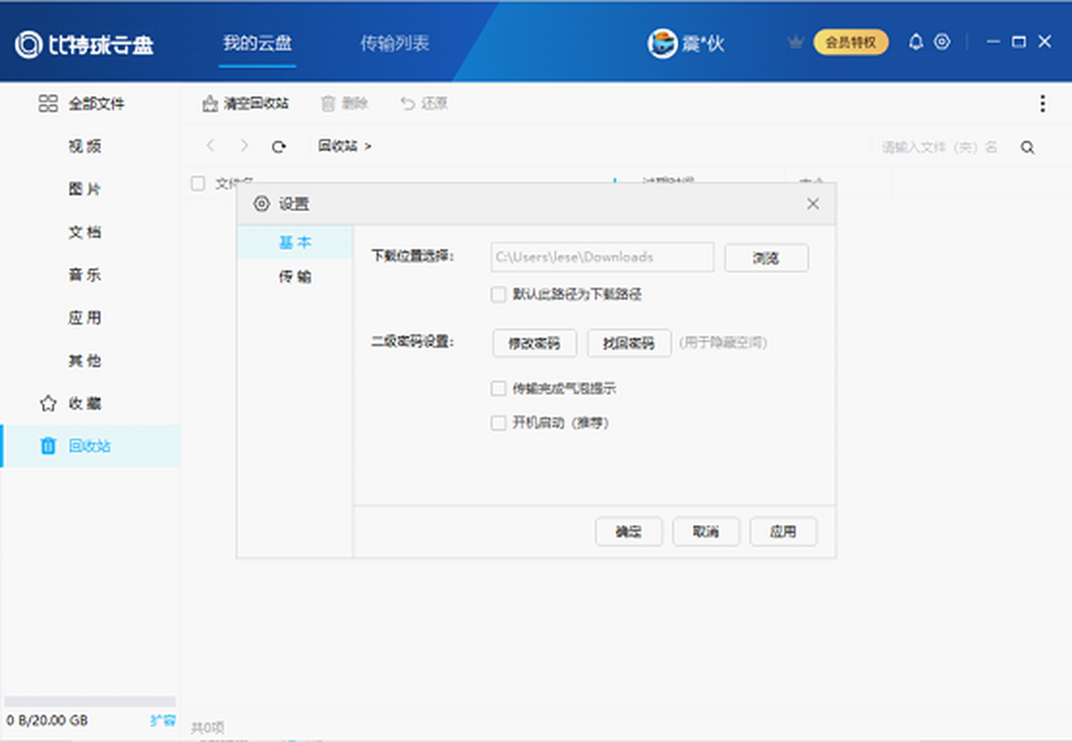
Task: Close the 设置 dialog with the X
Action: [x=813, y=204]
